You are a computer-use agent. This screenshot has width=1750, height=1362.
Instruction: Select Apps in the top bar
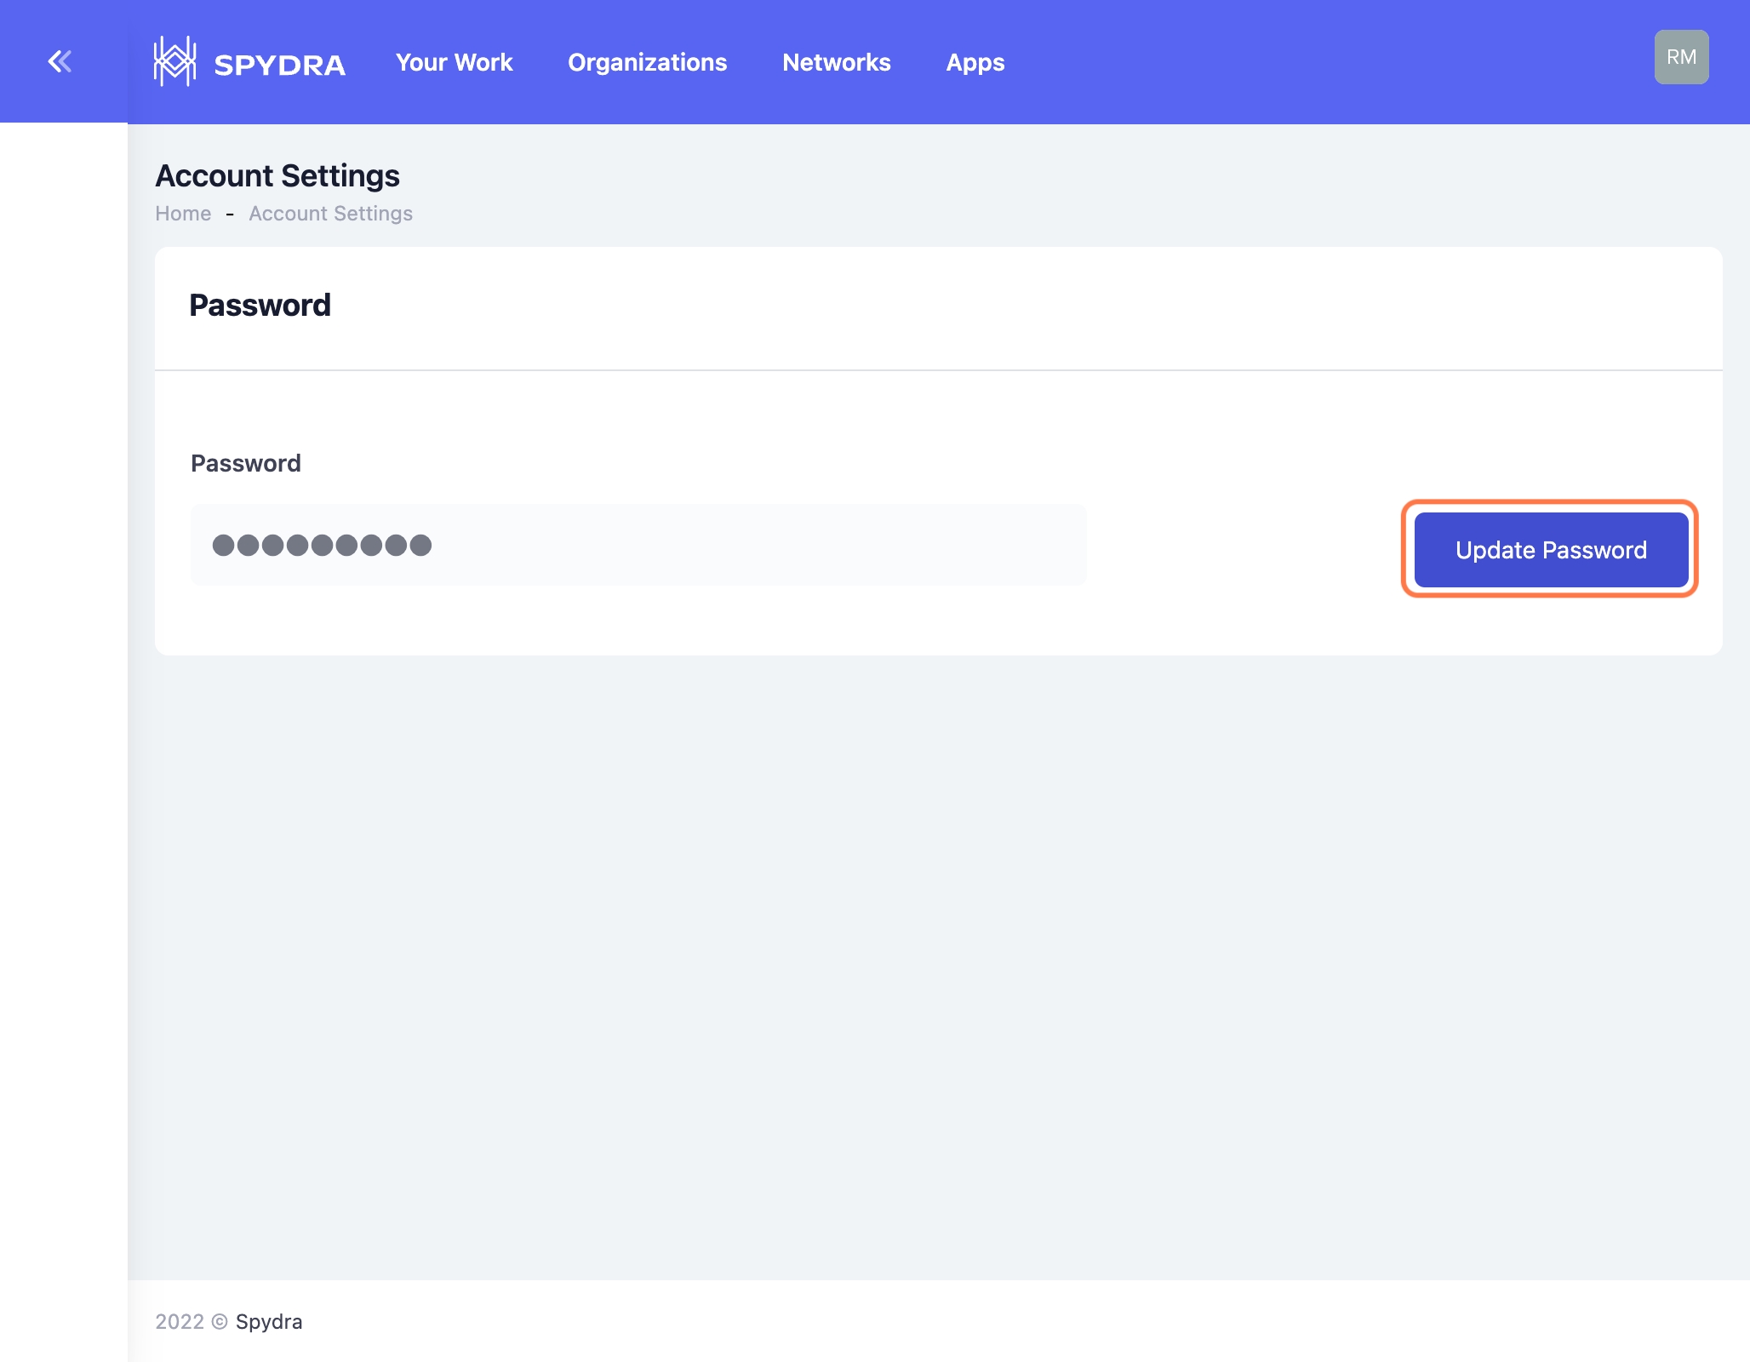[975, 62]
